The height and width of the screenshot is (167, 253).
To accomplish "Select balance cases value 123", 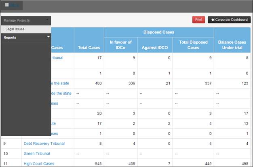I will tap(245, 83).
